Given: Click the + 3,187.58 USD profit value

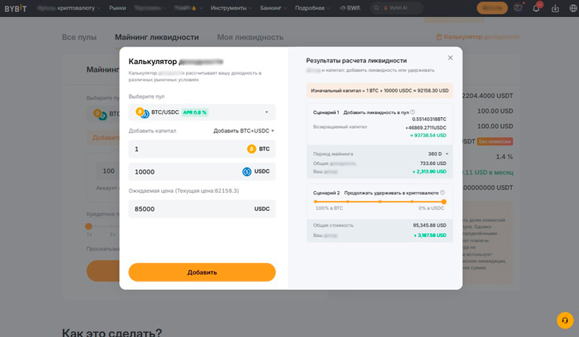Looking at the screenshot, I should pos(430,235).
